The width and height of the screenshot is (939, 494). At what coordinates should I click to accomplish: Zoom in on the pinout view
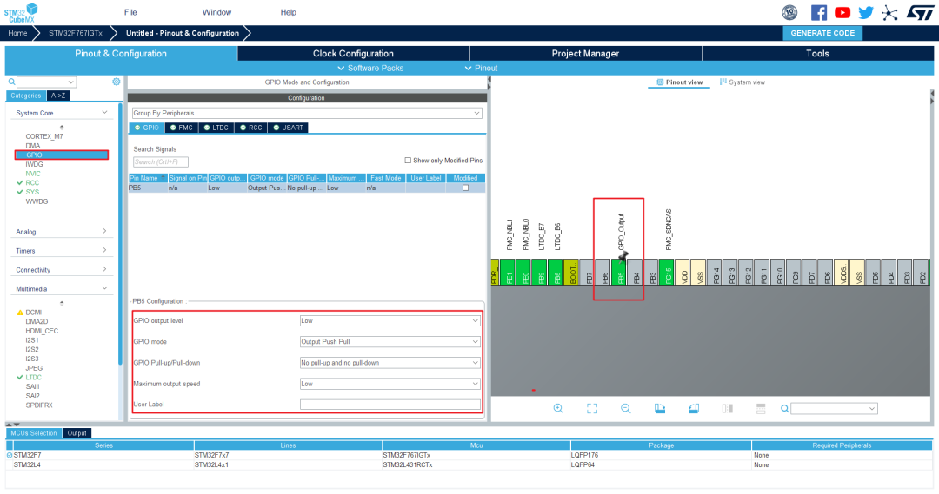[x=558, y=408]
